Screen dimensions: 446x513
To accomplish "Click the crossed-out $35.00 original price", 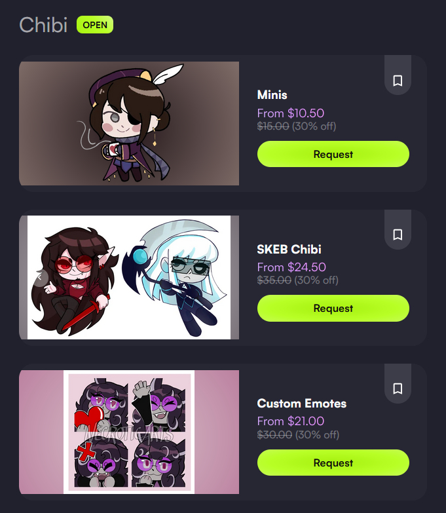I will coord(274,280).
